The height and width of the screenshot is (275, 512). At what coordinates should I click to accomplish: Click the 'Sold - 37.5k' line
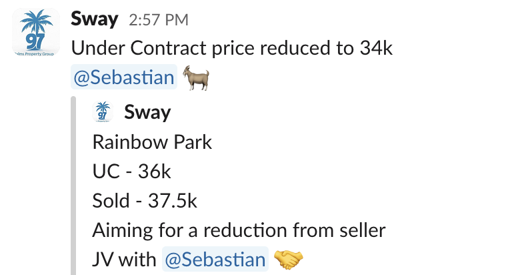coord(145,200)
